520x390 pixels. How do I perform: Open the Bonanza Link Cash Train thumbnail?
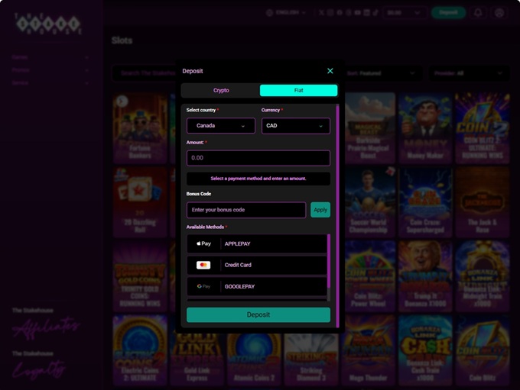coord(425,350)
